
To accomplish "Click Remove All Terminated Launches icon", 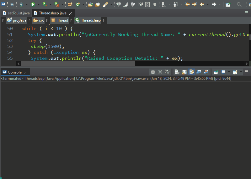I will pyautogui.click(x=167, y=72).
